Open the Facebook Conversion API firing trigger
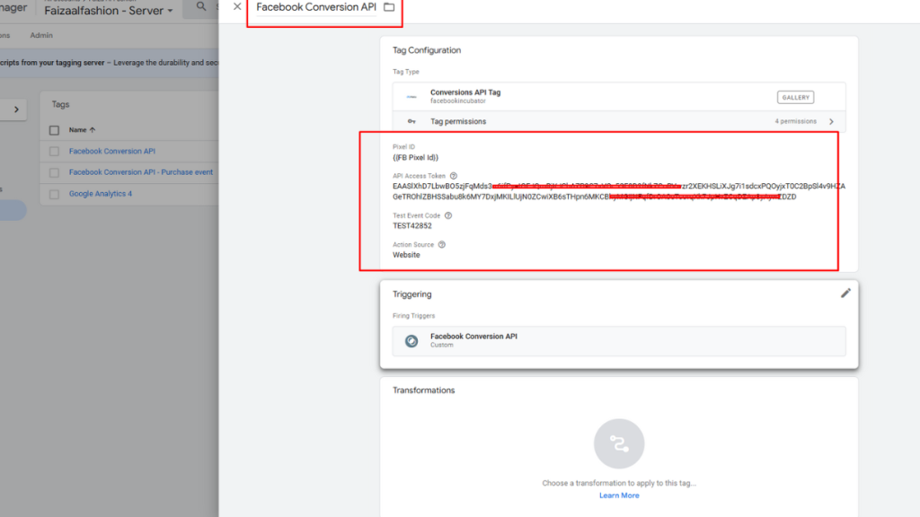This screenshot has width=920, height=517. pyautogui.click(x=619, y=341)
